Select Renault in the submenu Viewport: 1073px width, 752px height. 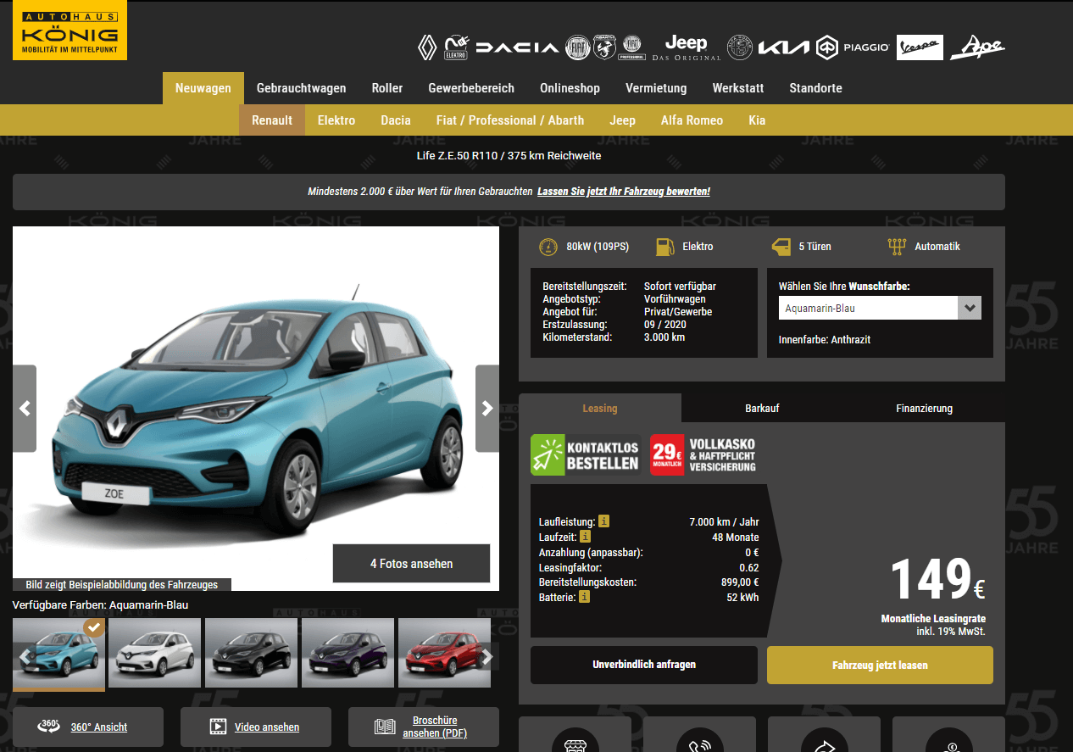pyautogui.click(x=272, y=120)
